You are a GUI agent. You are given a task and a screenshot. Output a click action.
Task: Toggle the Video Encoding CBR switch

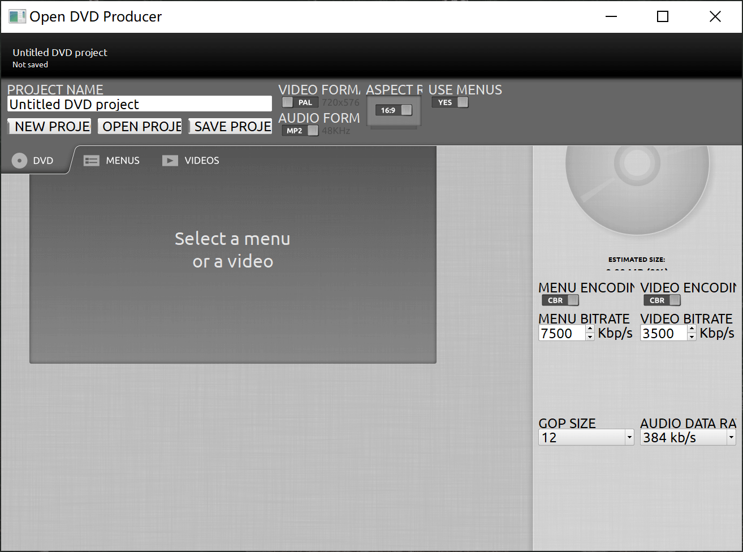(x=662, y=300)
